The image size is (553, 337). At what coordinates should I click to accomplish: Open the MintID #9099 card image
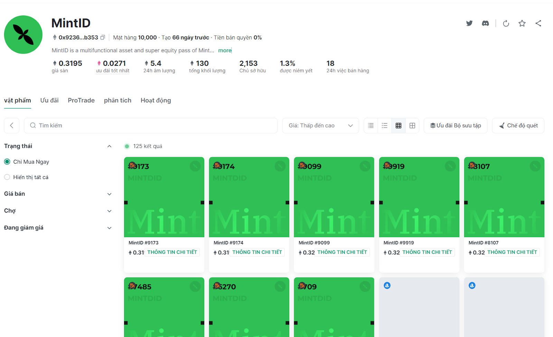[x=334, y=197]
